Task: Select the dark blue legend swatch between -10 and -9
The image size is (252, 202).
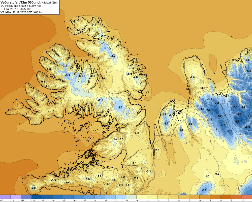Action: pyautogui.click(x=37, y=197)
